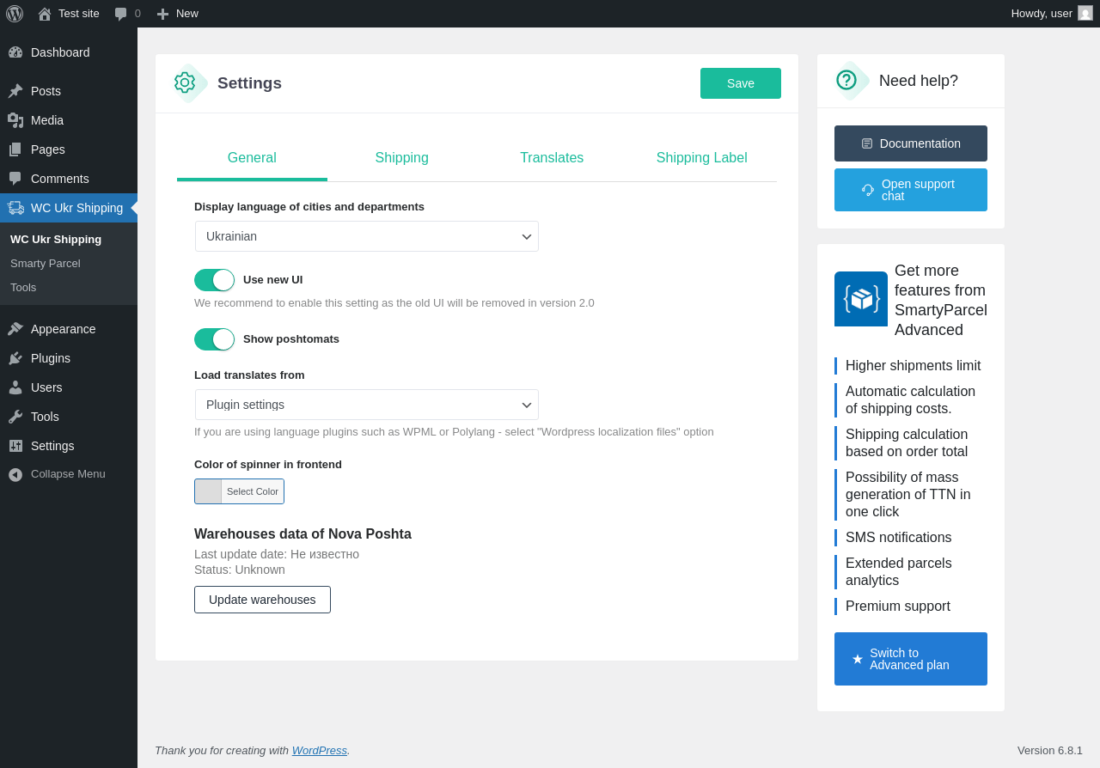This screenshot has width=1100, height=768.
Task: Click Howdy, user account text
Action: coord(1042,13)
